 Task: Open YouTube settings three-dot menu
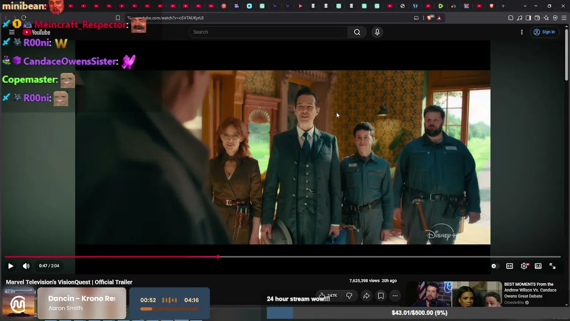[522, 32]
